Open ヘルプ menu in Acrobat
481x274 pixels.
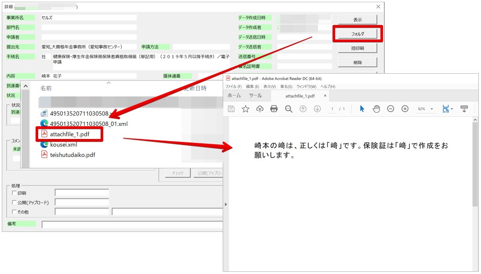click(x=328, y=87)
